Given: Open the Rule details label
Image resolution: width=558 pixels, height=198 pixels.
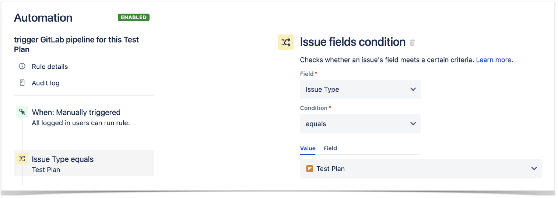Looking at the screenshot, I should 50,67.
